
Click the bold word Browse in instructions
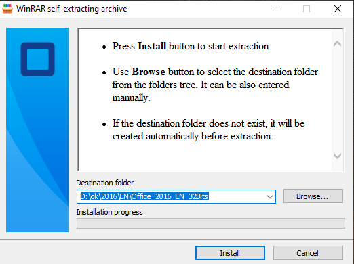(x=149, y=72)
